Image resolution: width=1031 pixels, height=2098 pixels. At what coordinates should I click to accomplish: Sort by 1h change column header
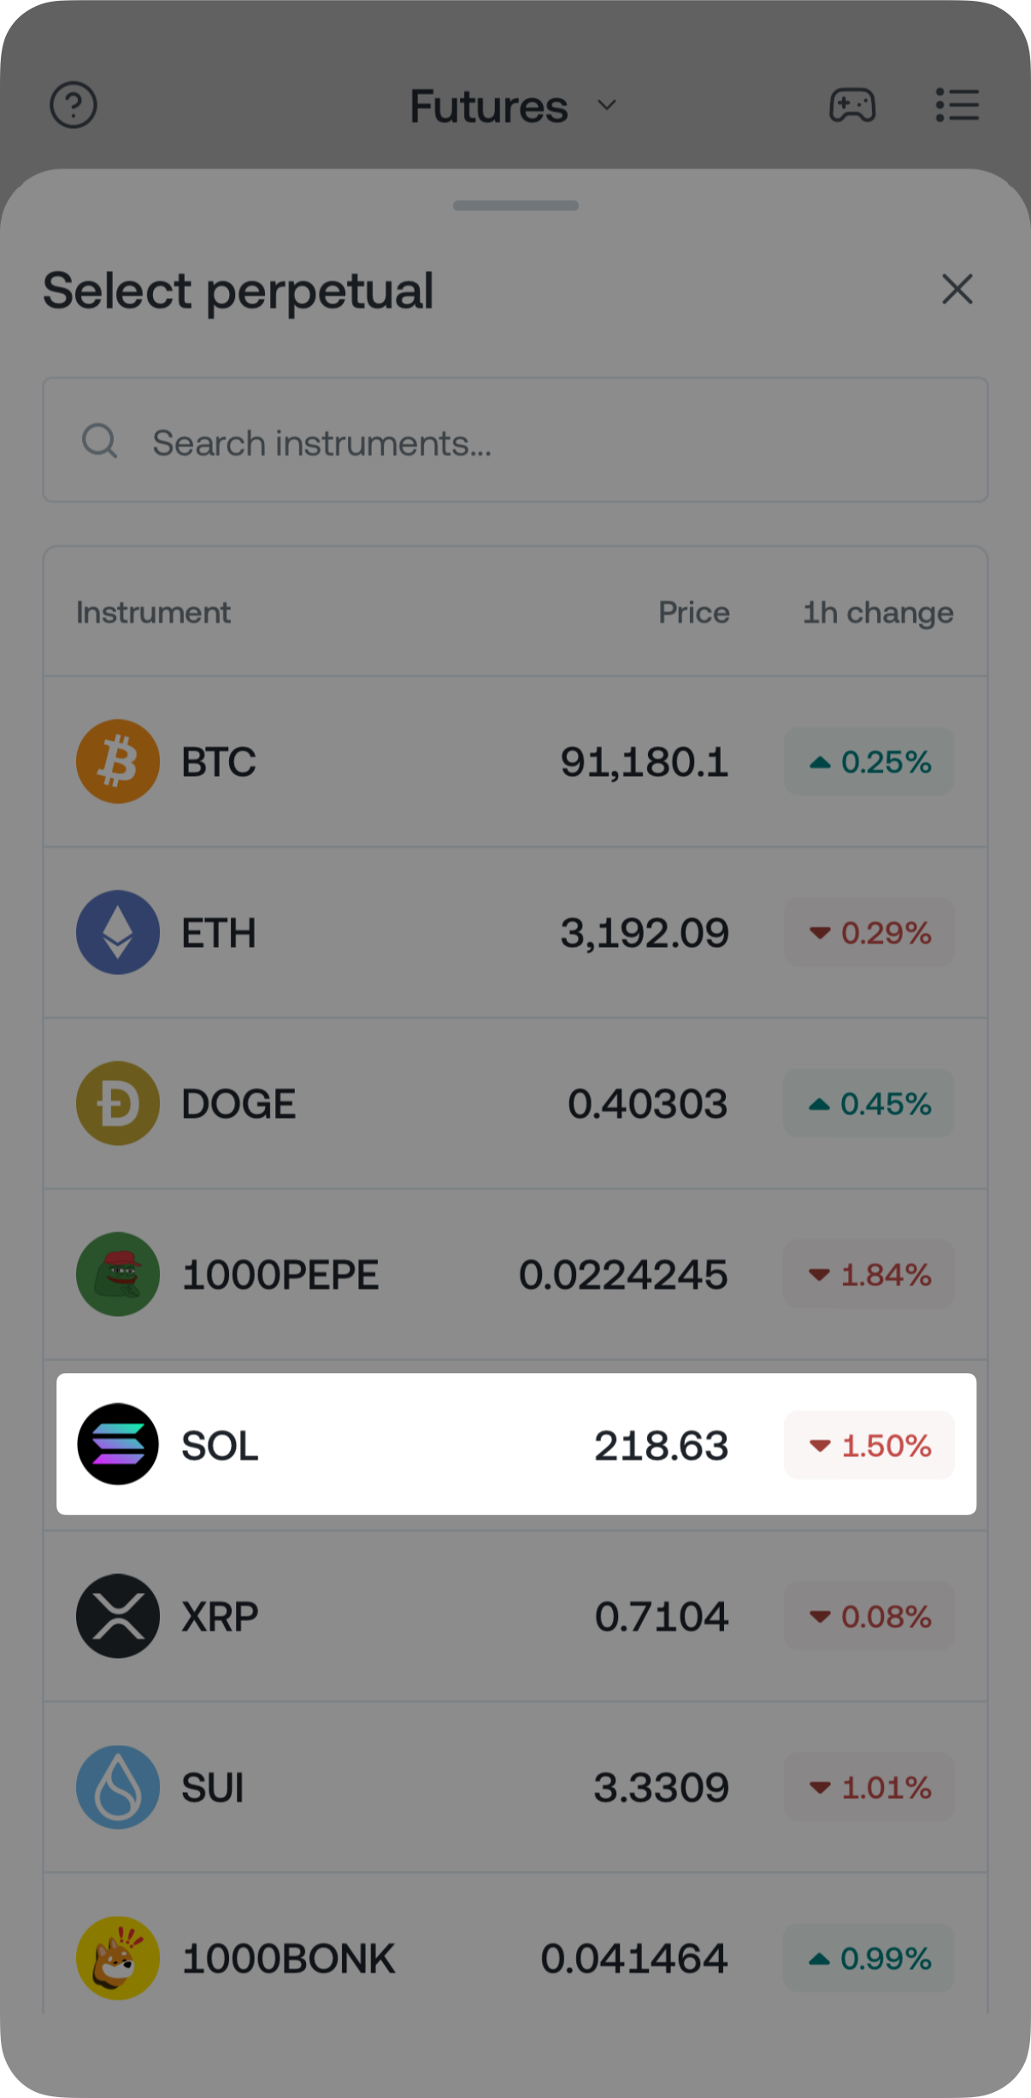coord(877,613)
